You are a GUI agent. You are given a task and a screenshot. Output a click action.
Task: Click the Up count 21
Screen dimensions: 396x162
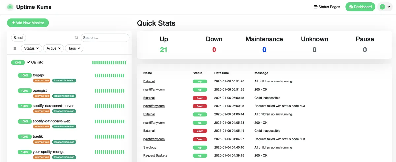coord(164,50)
